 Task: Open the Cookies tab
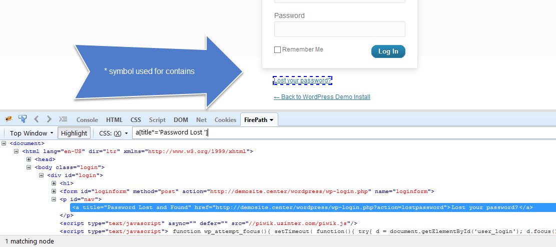(225, 120)
